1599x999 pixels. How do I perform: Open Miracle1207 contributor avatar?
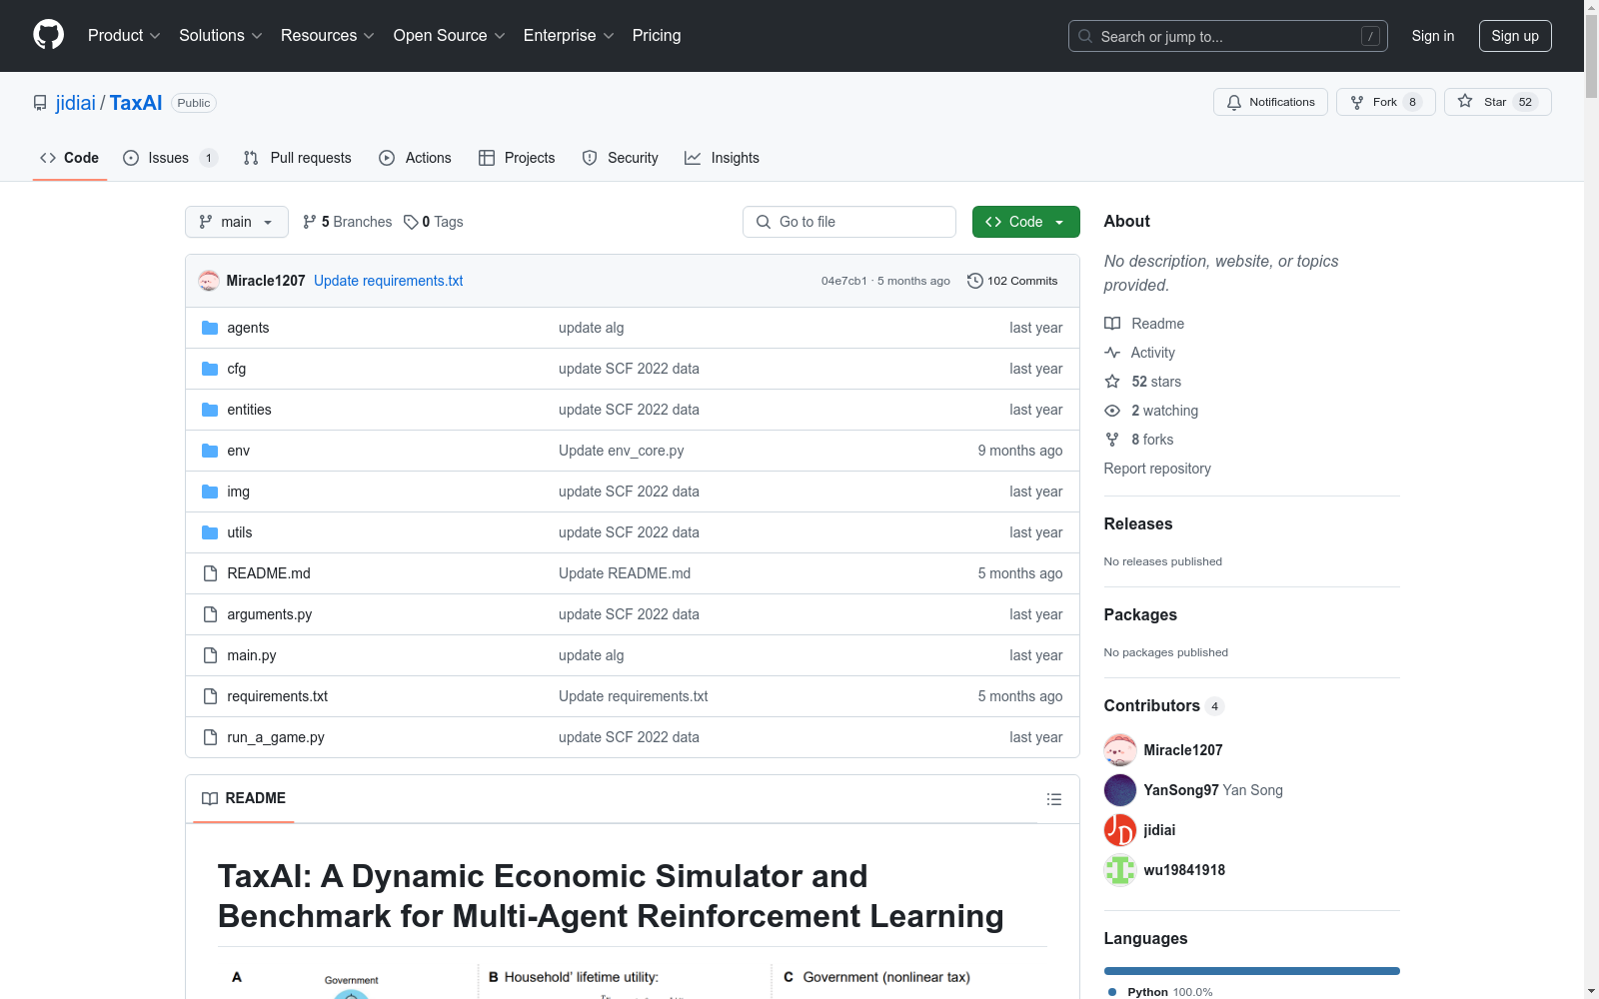(x=1120, y=750)
